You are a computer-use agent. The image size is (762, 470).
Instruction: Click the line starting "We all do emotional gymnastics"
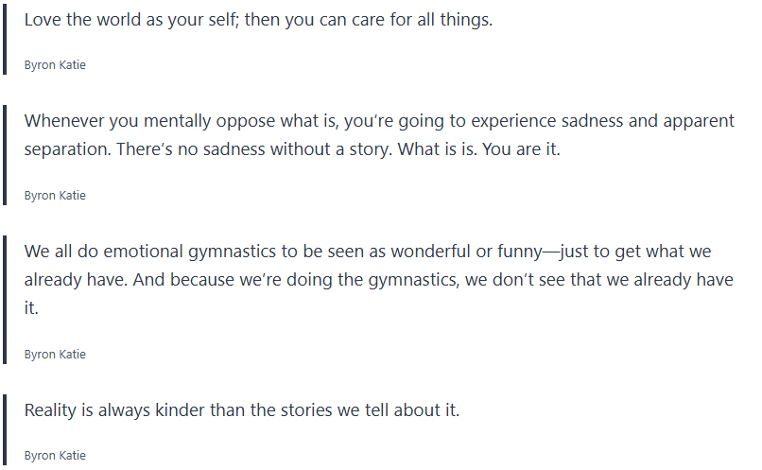[x=367, y=252]
